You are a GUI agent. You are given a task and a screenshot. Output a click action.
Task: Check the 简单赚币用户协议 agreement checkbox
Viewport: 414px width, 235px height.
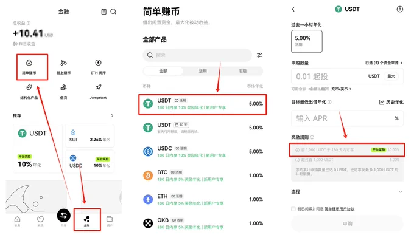pyautogui.click(x=293, y=209)
